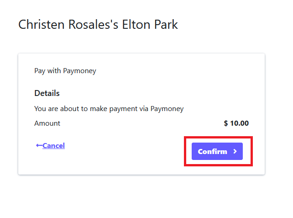Click the dollar sign in the amount

226,123
